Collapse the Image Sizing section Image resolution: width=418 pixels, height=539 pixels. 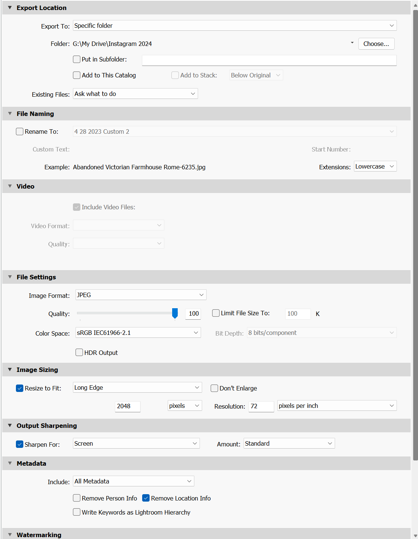(10, 370)
